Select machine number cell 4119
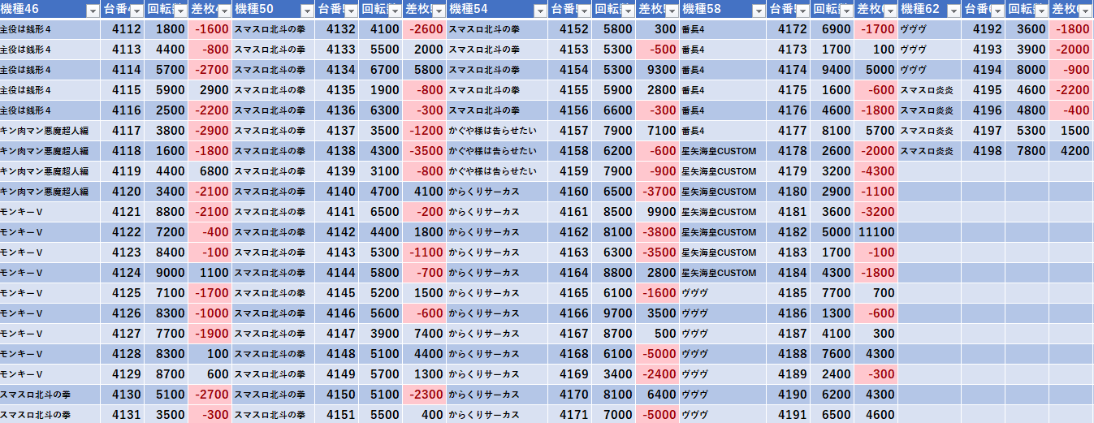 [123, 171]
